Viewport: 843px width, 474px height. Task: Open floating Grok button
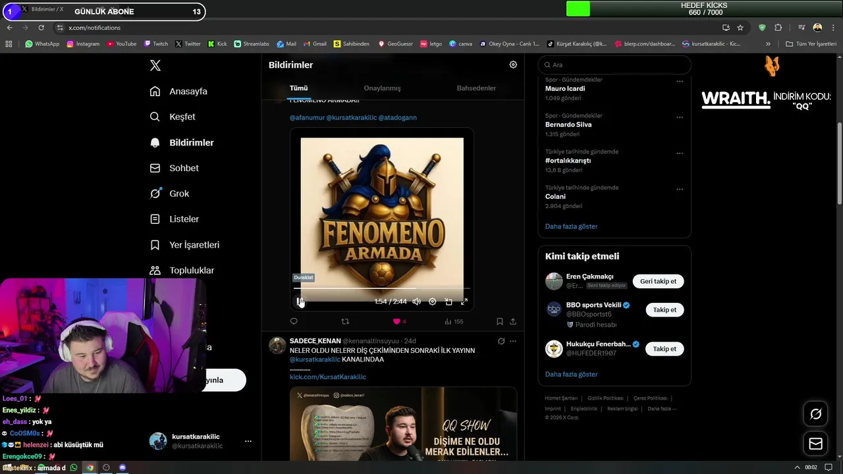[x=815, y=414]
